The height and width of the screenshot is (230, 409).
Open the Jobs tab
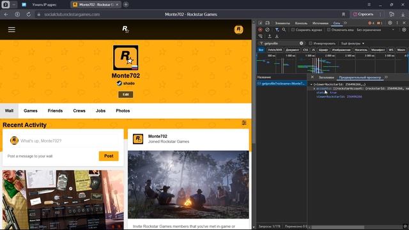click(100, 111)
